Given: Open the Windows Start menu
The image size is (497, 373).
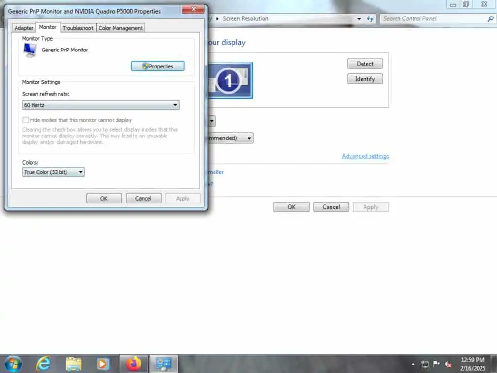Looking at the screenshot, I should [x=13, y=363].
